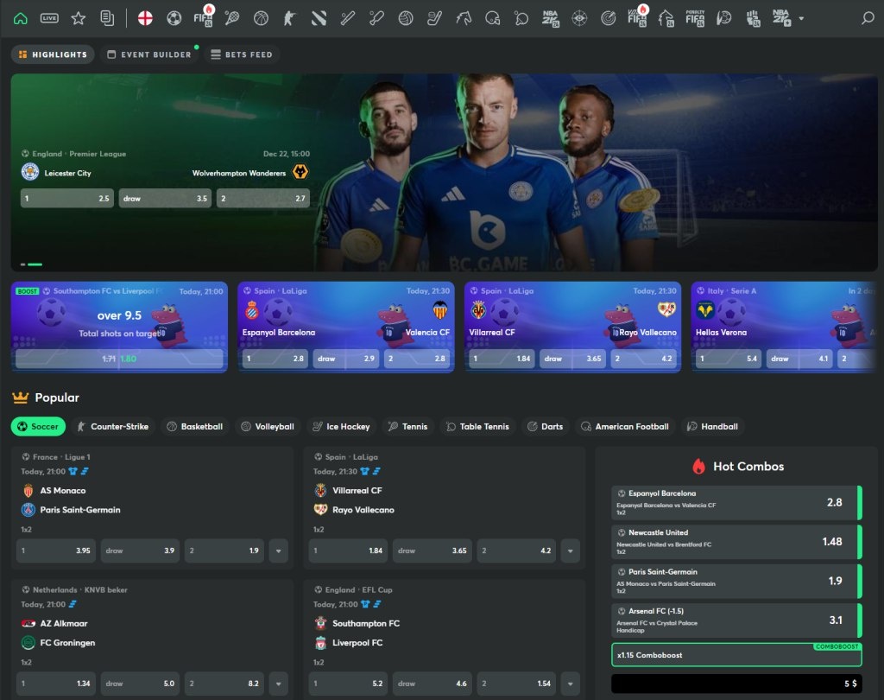Image resolution: width=884 pixels, height=700 pixels.
Task: Open the tennis racket sport icon
Action: 231,18
